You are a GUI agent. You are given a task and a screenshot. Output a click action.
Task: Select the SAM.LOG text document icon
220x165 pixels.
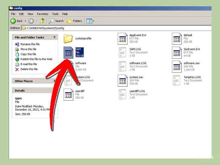pos(122,53)
